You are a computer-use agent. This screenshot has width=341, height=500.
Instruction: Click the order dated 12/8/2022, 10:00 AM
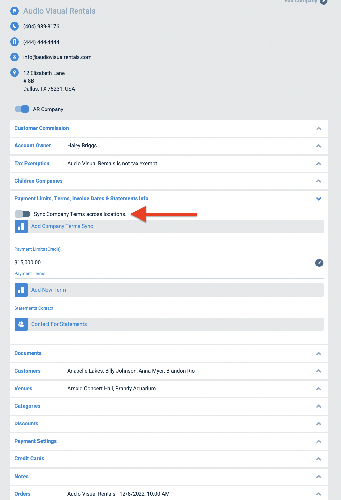pyautogui.click(x=118, y=494)
